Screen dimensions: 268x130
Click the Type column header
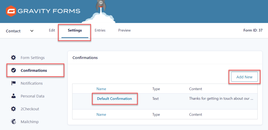[x=156, y=89]
